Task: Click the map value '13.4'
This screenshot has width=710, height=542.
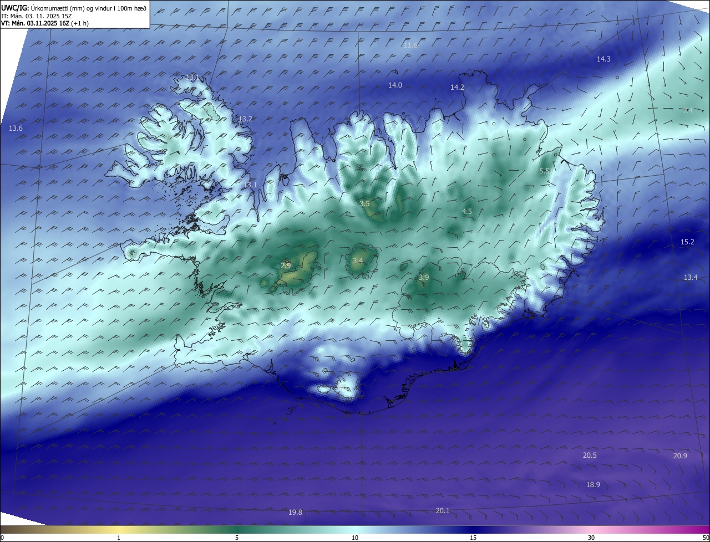Action: [691, 278]
